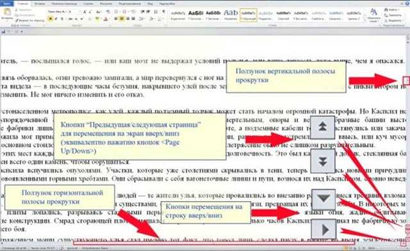Toggle Center alignment
The height and width of the screenshot is (251, 410).
[x=122, y=19]
